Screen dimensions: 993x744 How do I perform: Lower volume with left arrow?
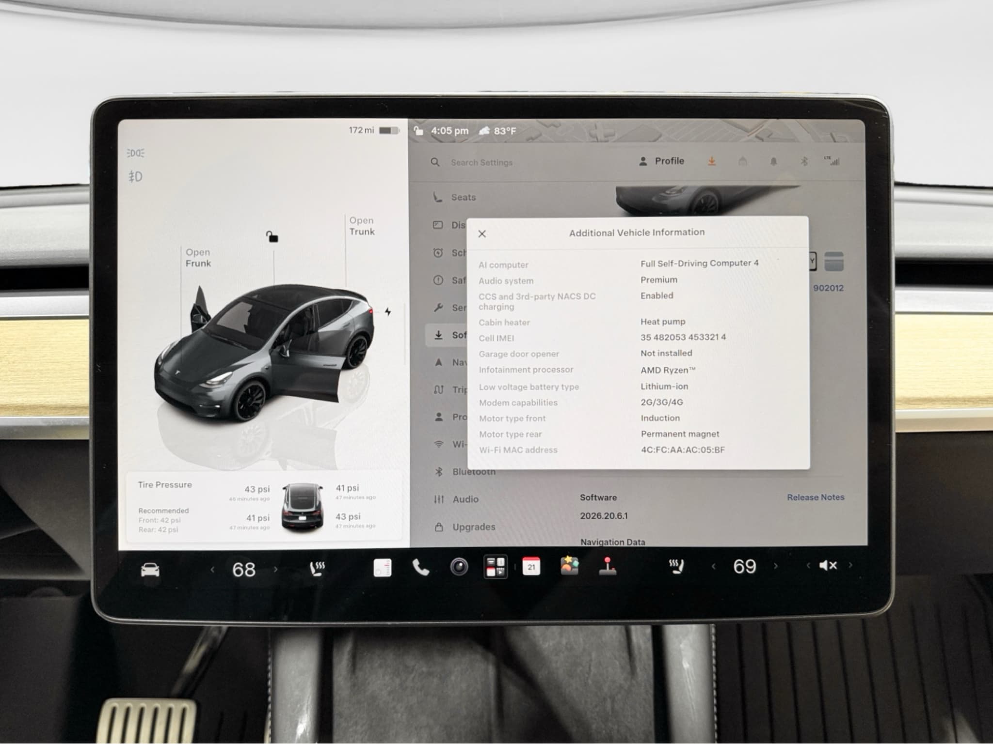click(x=808, y=565)
